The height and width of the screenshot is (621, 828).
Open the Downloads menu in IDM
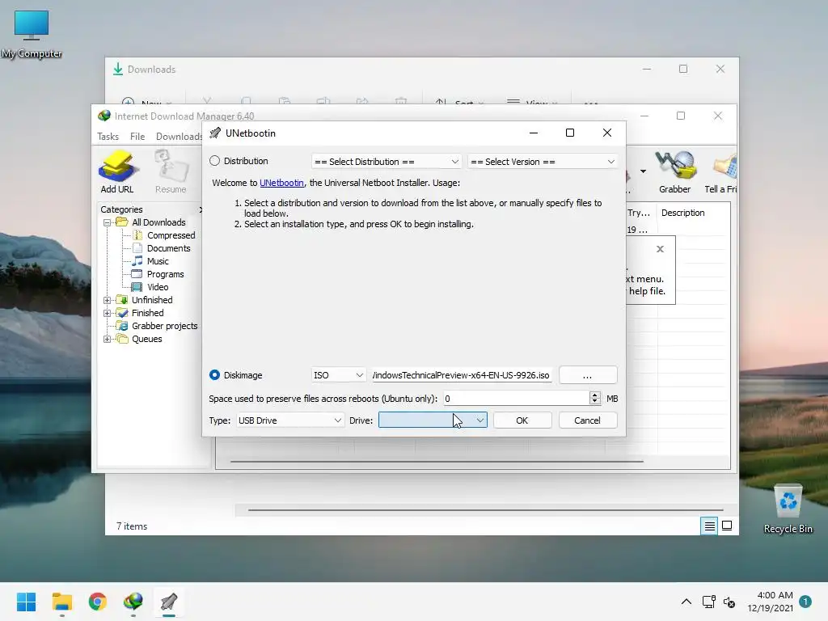[x=179, y=136]
